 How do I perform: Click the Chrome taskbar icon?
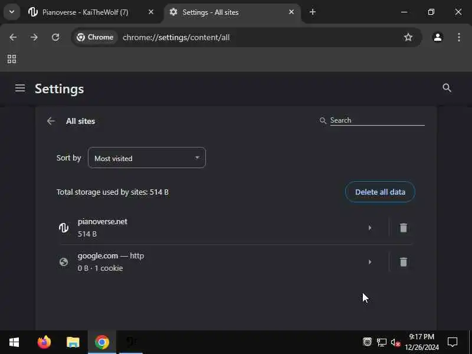(101, 342)
